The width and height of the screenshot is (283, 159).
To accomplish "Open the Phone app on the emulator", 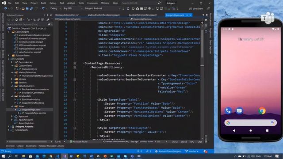I will pyautogui.click(x=228, y=111).
